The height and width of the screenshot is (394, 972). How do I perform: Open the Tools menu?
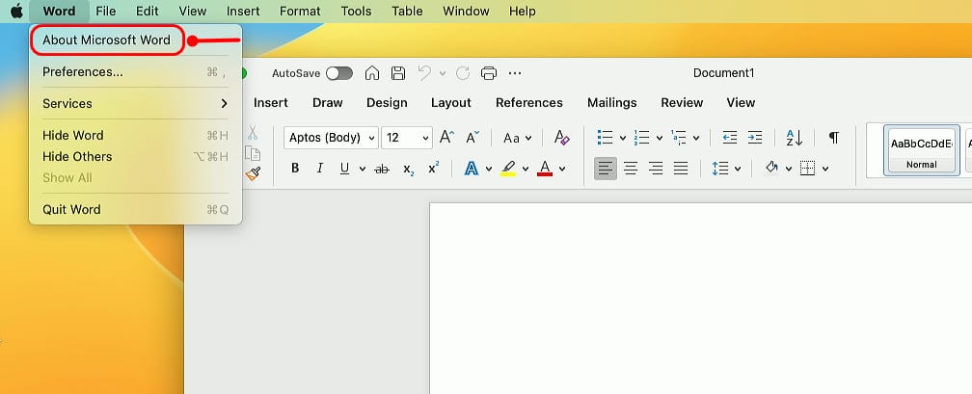pos(357,12)
